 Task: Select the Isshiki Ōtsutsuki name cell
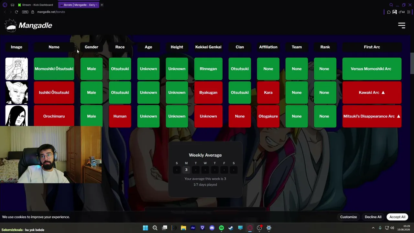point(54,93)
